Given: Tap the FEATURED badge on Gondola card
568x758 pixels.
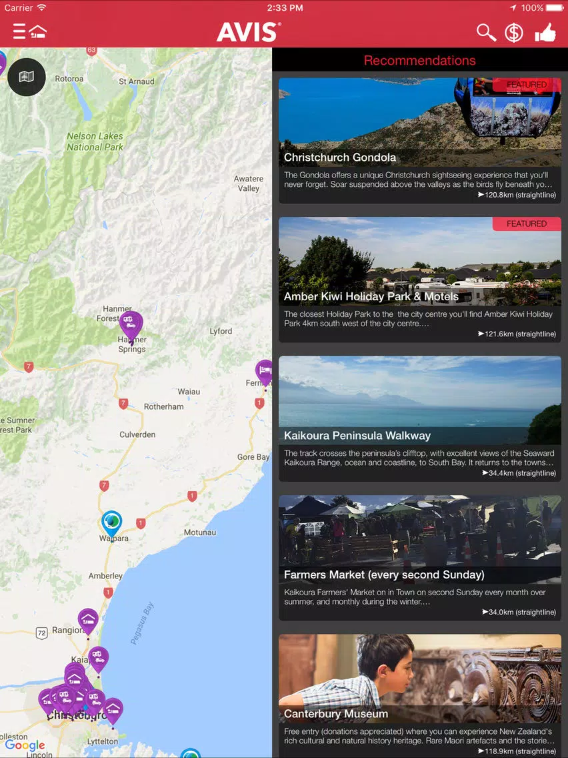Looking at the screenshot, I should pos(527,85).
